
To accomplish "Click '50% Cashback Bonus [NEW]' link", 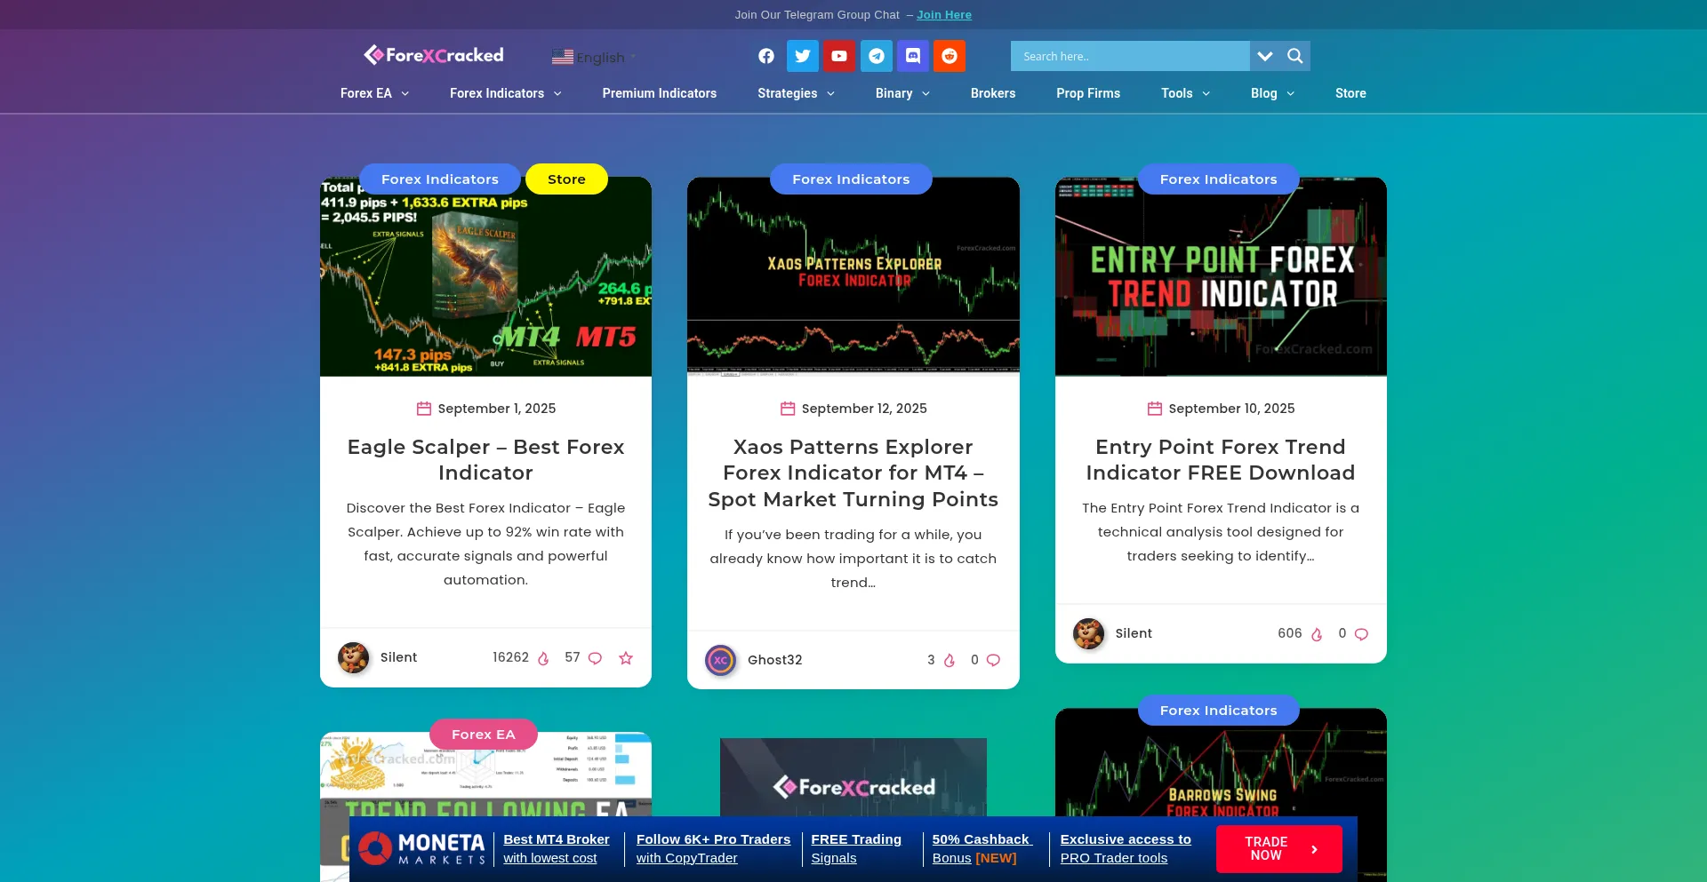I will 982,848.
